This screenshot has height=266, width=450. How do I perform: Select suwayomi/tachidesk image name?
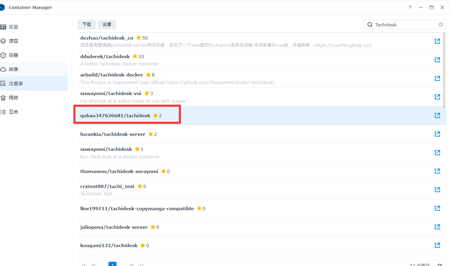[106, 149]
